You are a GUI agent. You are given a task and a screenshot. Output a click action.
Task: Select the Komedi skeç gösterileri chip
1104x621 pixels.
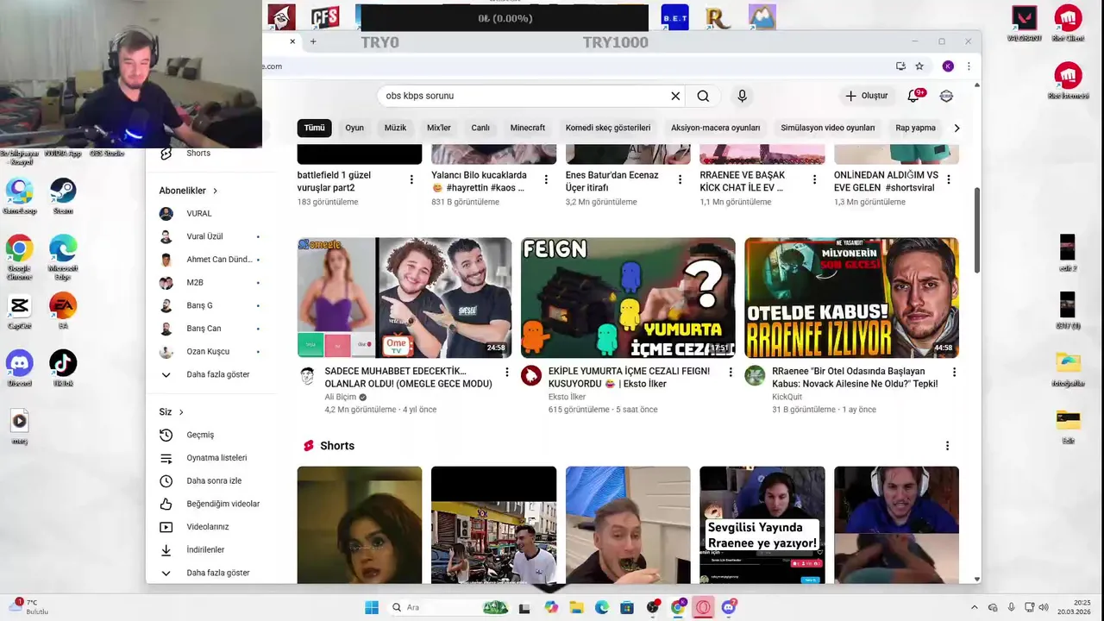click(608, 128)
